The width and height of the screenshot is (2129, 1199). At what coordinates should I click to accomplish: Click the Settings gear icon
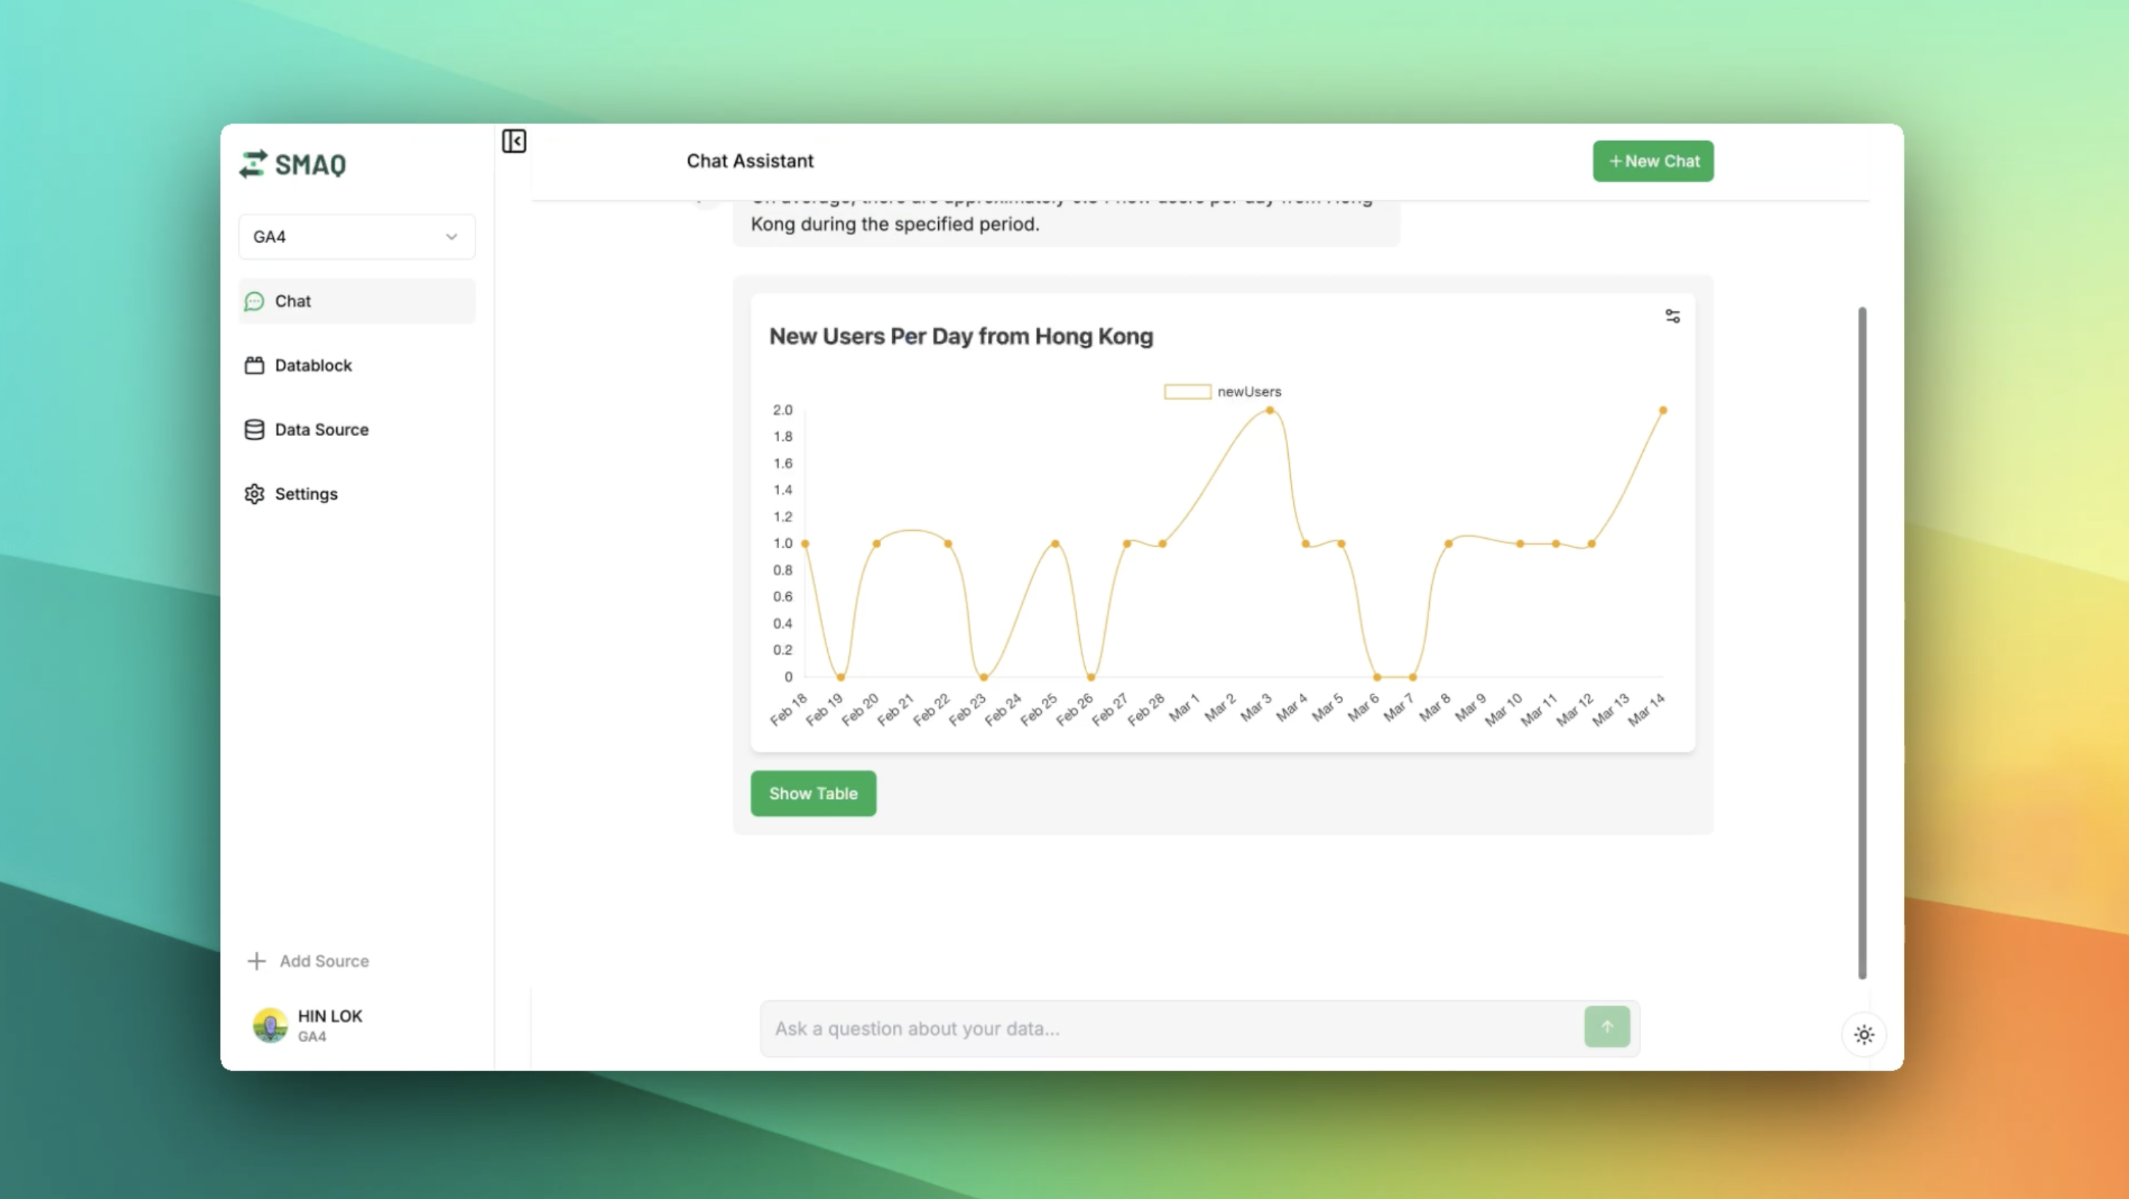[x=254, y=494]
